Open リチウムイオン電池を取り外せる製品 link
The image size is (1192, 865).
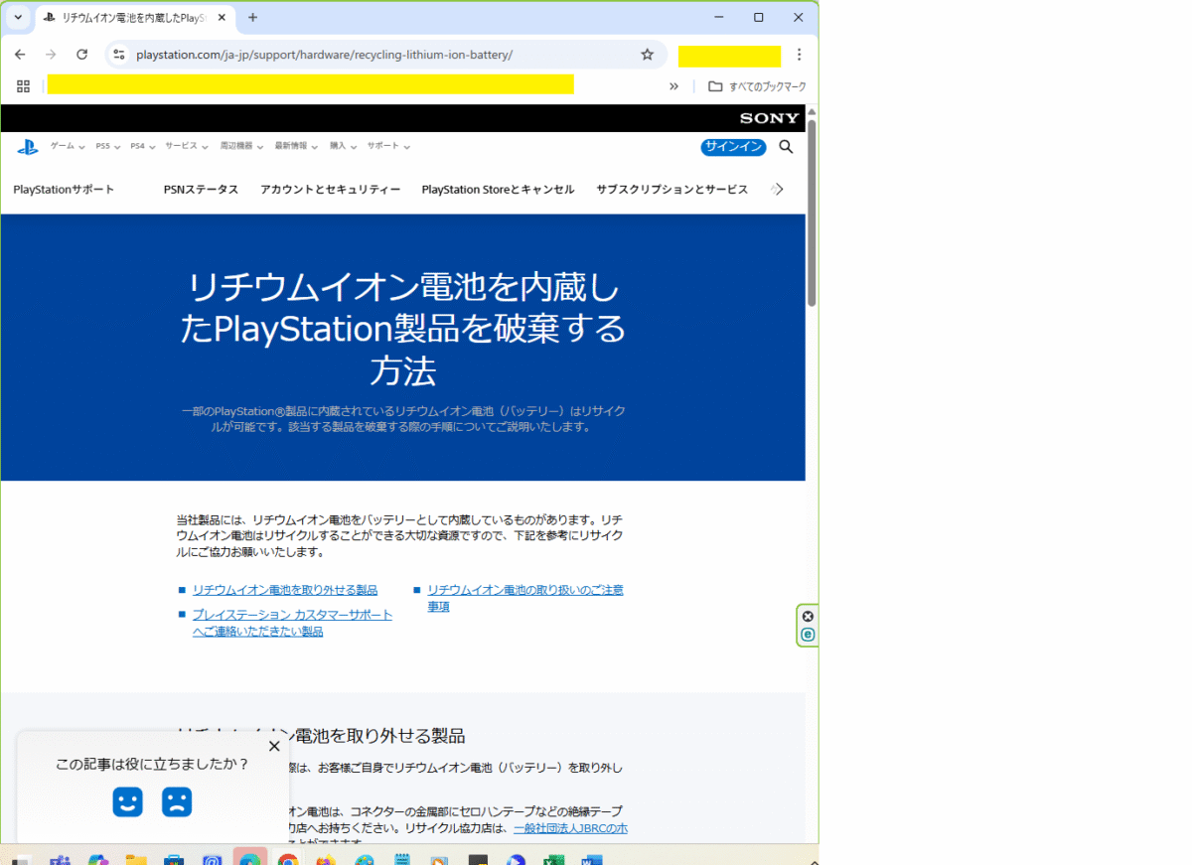[x=285, y=590]
